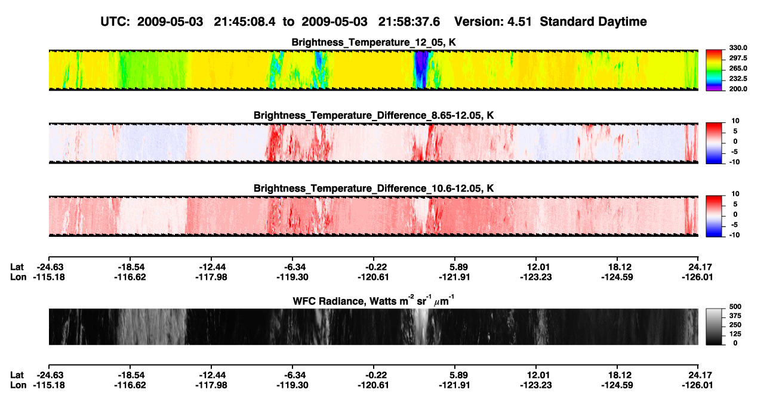Select the Brightness_Temperature_12_05 image strip
Screen dimensions: 776x398
373,70
